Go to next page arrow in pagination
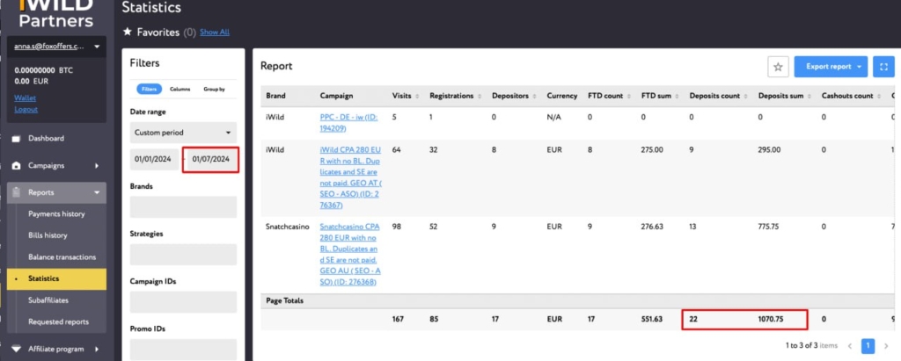This screenshot has width=901, height=361. 886,346
